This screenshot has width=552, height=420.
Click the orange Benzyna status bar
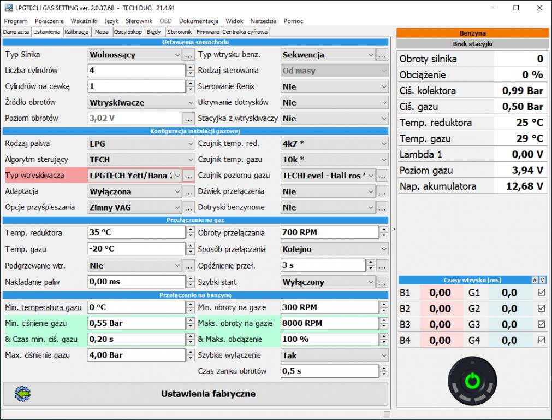(472, 33)
